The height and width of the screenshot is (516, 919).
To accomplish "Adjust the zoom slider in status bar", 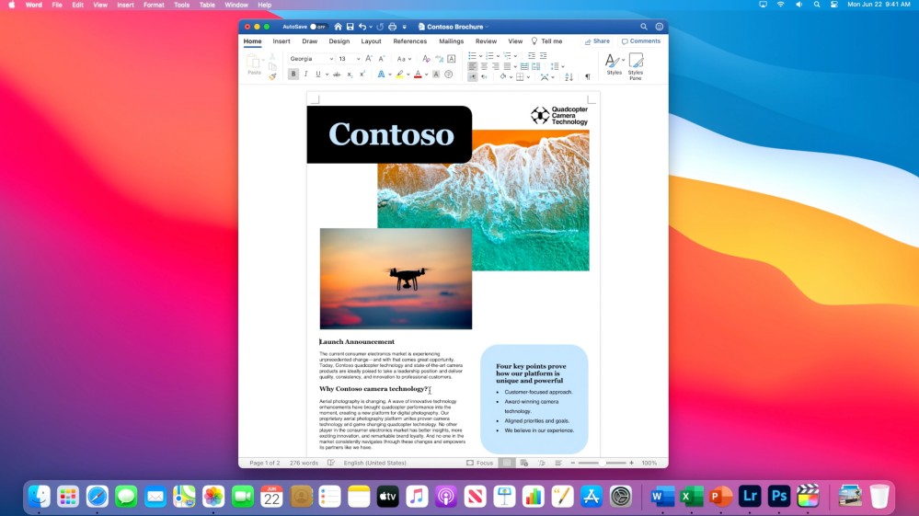I will point(603,463).
